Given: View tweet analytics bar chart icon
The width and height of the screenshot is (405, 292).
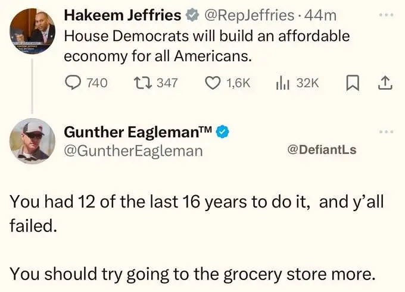Looking at the screenshot, I should tap(282, 83).
